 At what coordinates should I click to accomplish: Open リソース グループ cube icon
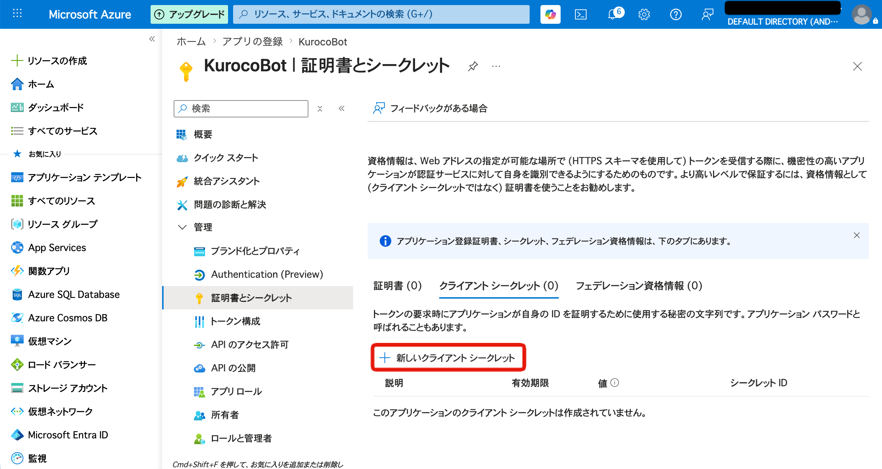(x=17, y=224)
